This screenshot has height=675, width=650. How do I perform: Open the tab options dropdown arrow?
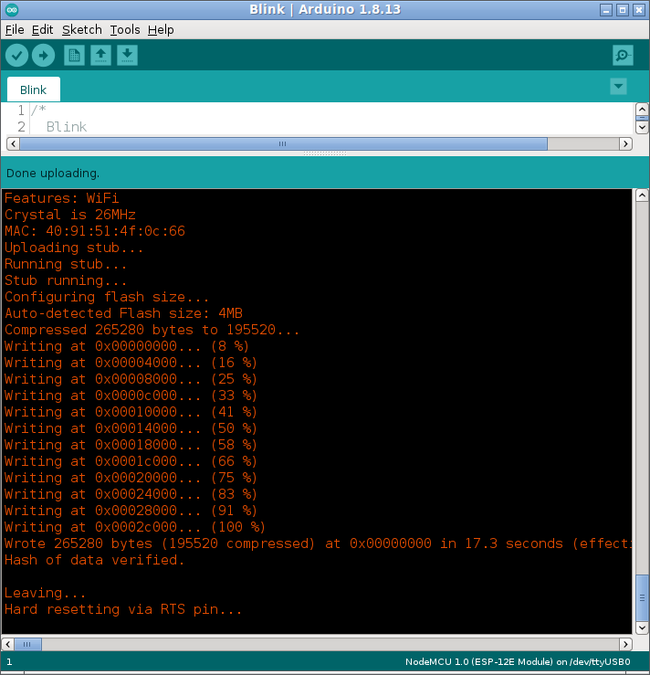click(618, 87)
